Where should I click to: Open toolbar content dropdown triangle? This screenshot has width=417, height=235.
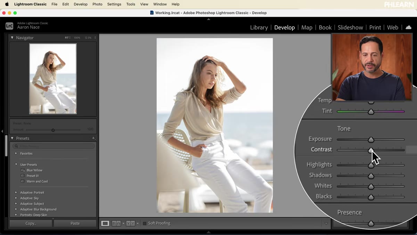326,224
